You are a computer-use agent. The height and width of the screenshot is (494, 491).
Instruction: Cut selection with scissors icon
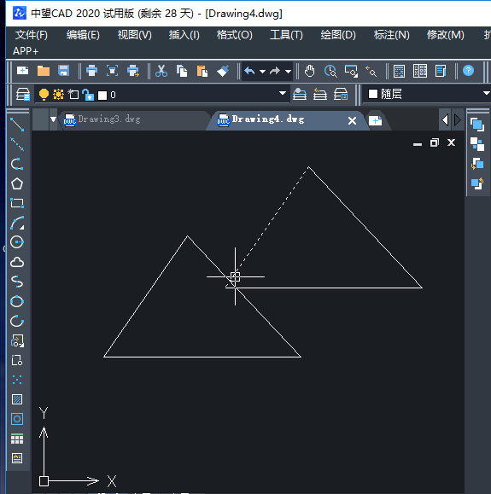click(161, 71)
